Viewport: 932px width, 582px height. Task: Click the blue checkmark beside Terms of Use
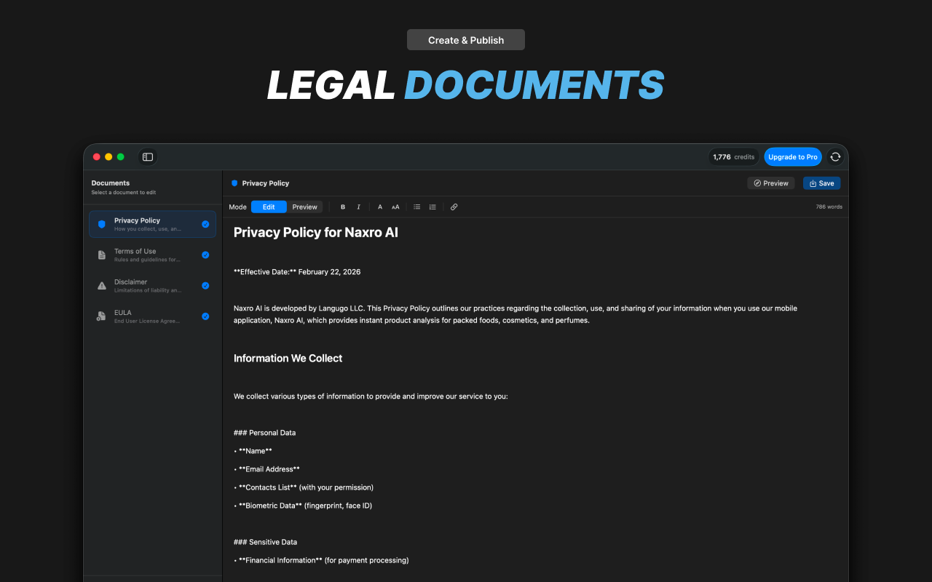click(205, 255)
